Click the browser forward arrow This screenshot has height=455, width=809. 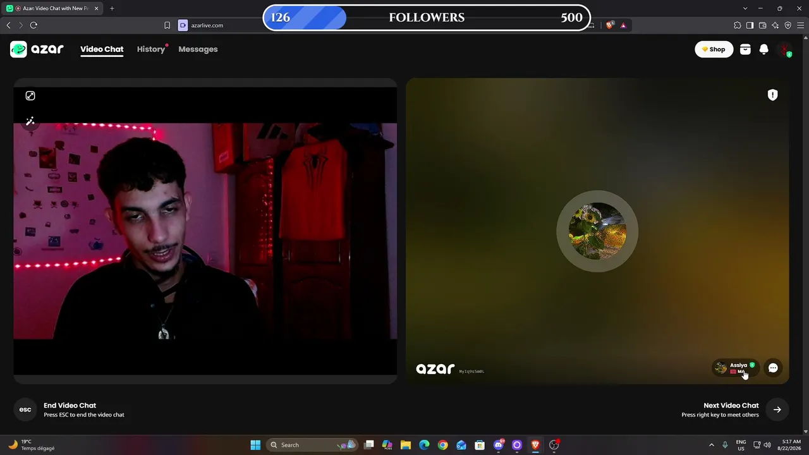click(x=20, y=25)
